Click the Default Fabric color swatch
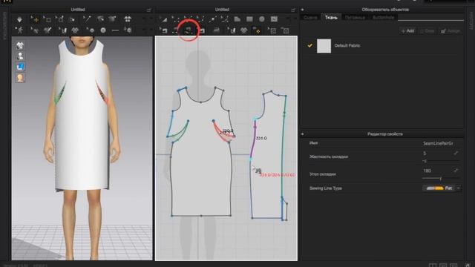Viewport: 475px width, 267px height. click(324, 46)
